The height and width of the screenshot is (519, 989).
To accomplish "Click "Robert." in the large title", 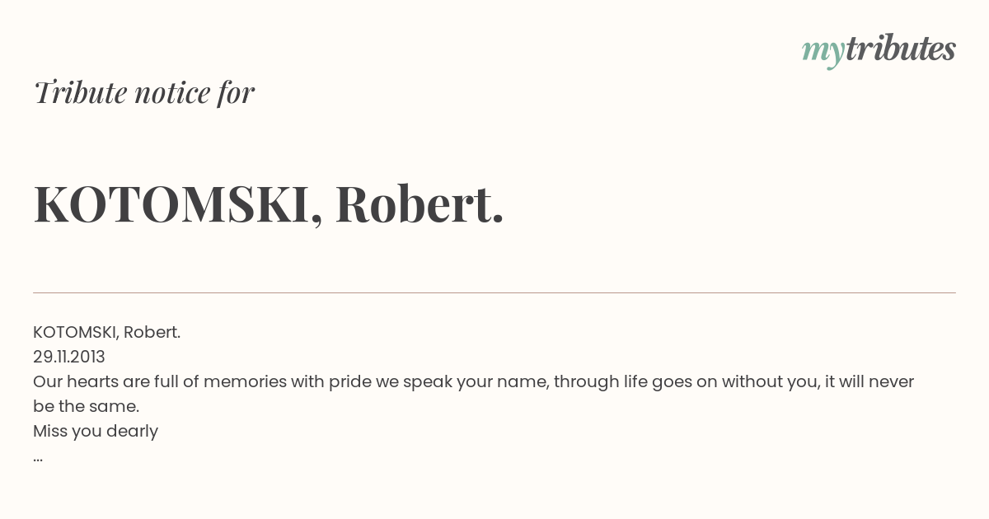I will pyautogui.click(x=420, y=203).
